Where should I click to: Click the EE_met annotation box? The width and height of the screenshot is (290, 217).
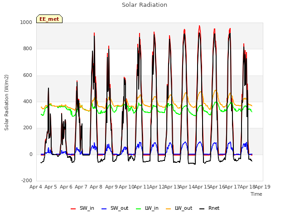49,19
